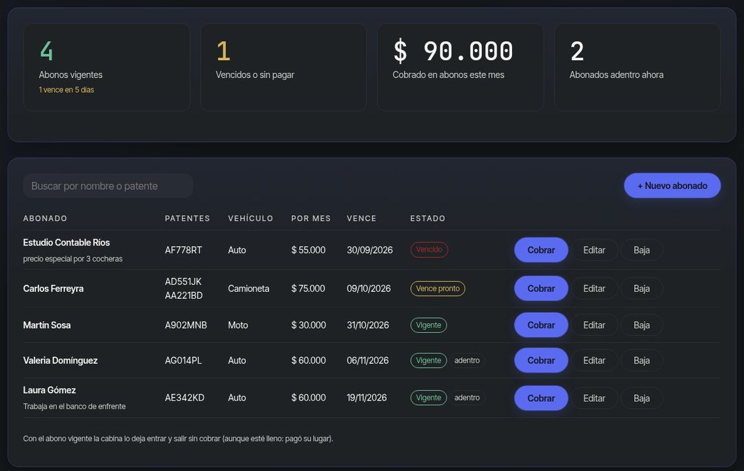Cobrar Laura Gómez's subscription
Screen dimensions: 744x471
(541, 398)
